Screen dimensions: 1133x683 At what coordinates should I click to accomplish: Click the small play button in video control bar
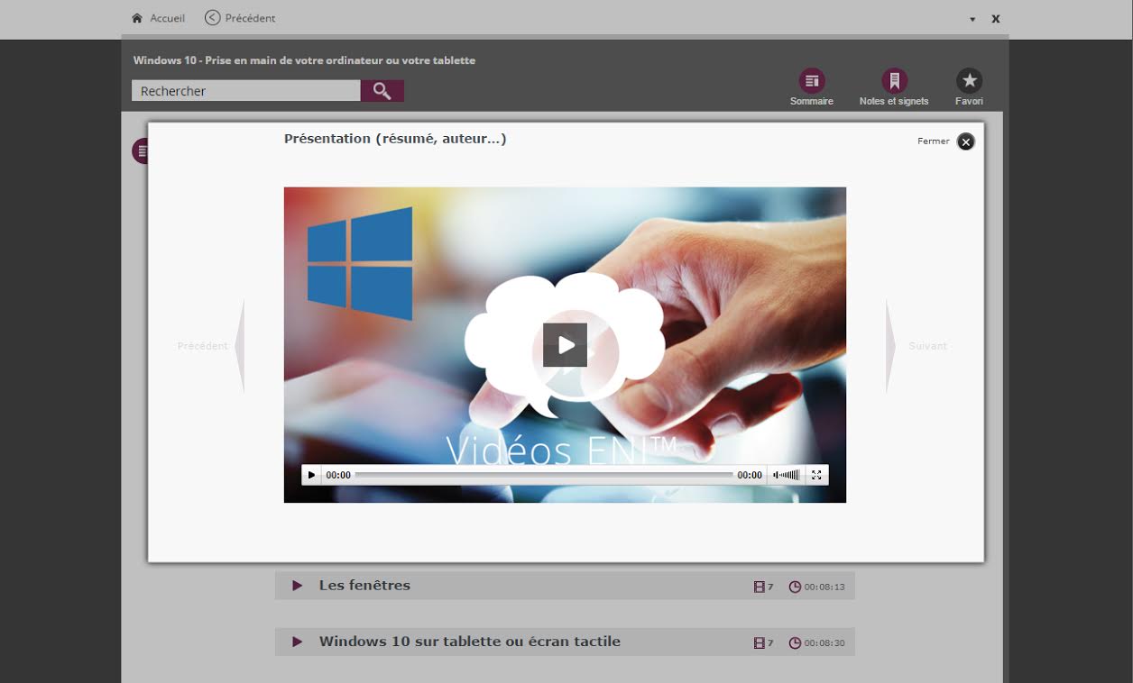[x=312, y=475]
